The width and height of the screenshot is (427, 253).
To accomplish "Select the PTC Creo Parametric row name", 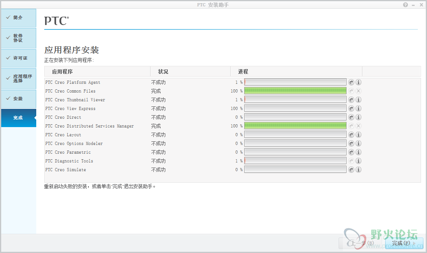I will [x=68, y=152].
